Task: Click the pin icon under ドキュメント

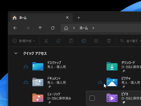Action: 49,87
